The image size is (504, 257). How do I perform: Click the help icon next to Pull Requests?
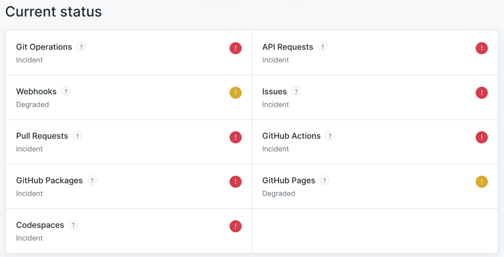click(77, 136)
